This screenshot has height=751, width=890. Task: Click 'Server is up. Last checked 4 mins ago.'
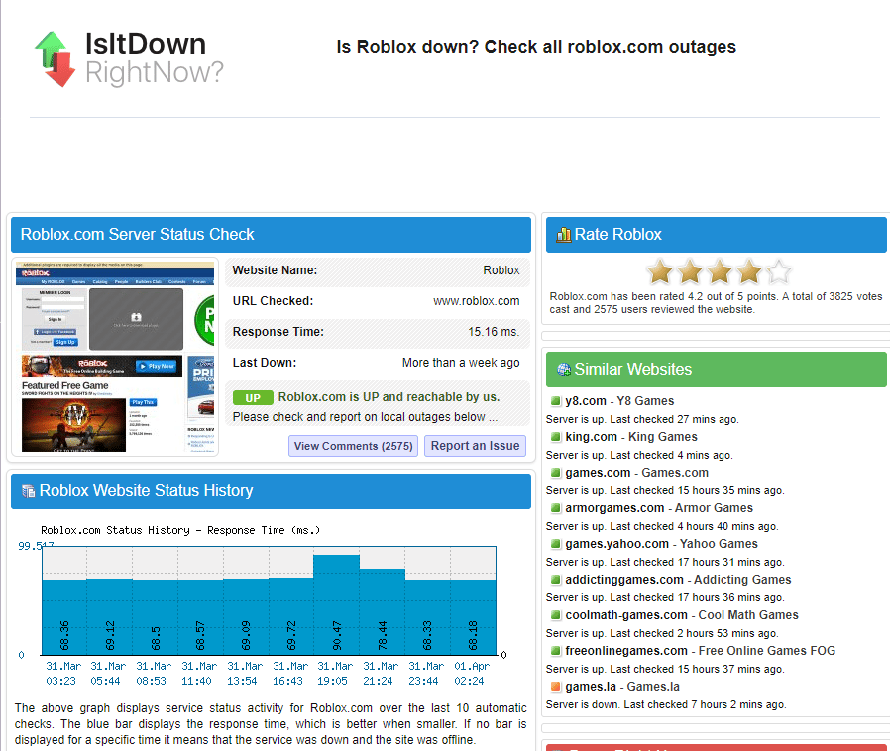tap(639, 456)
